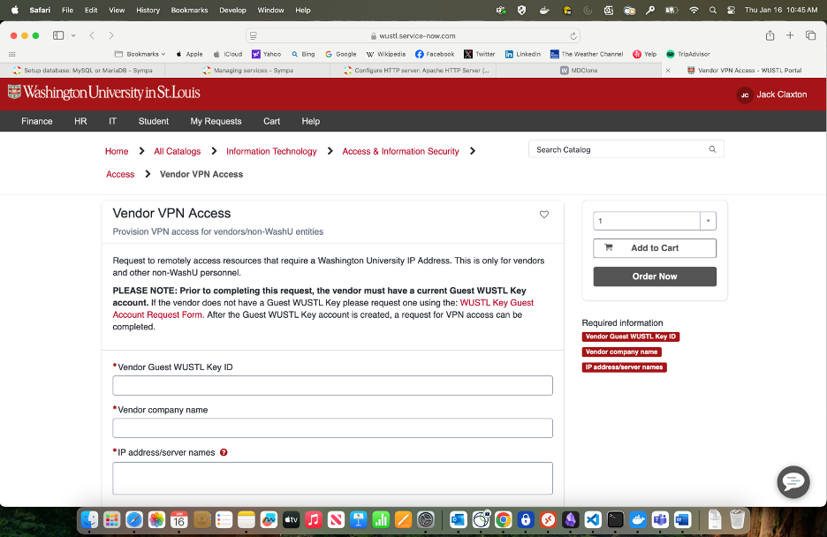827x537 pixels.
Task: Click the Order Now button
Action: point(655,276)
